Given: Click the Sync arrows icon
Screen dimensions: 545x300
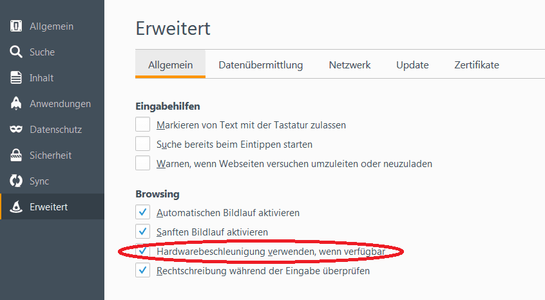Looking at the screenshot, I should pyautogui.click(x=16, y=181).
